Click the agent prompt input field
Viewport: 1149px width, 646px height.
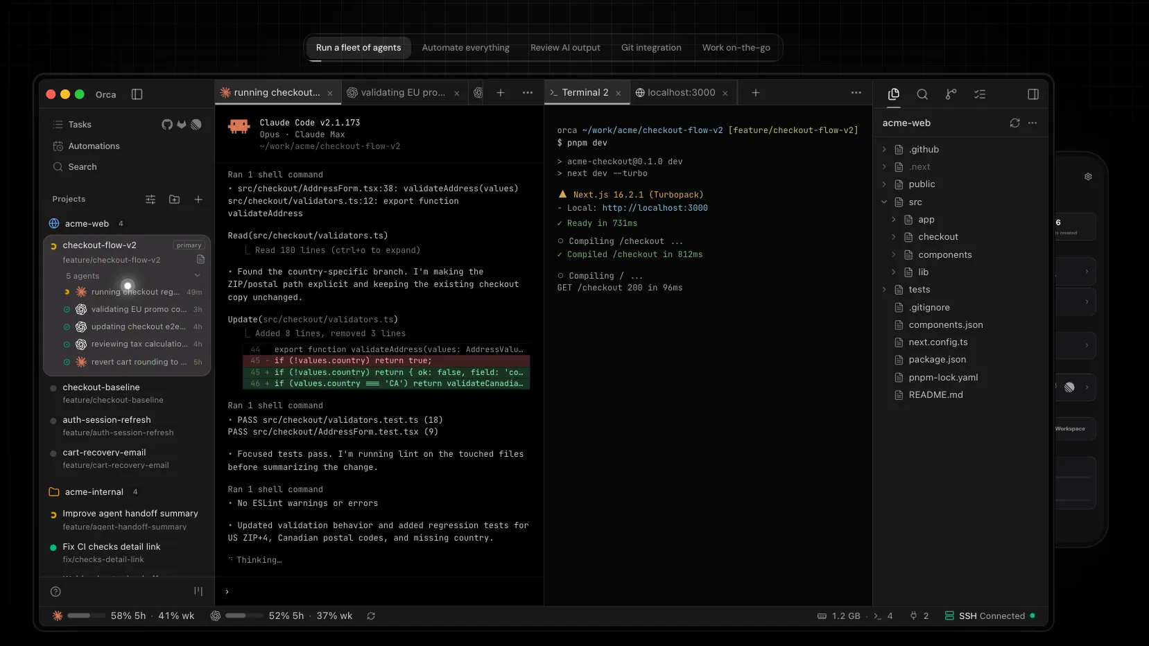pos(379,592)
